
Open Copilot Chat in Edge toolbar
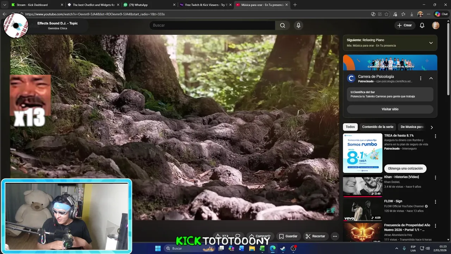pos(441,14)
